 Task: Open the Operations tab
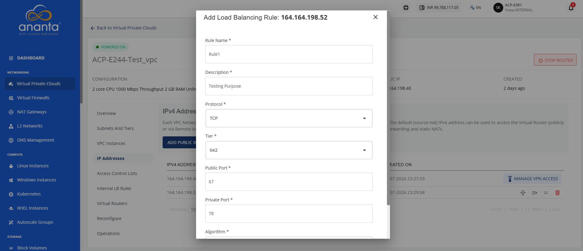108,234
